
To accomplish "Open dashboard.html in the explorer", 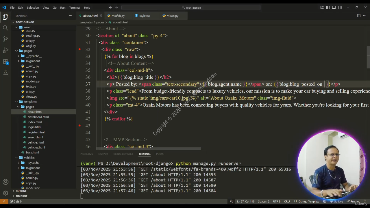I will [x=38, y=117].
